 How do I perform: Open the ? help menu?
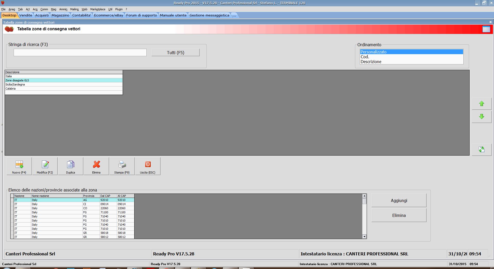[126, 9]
